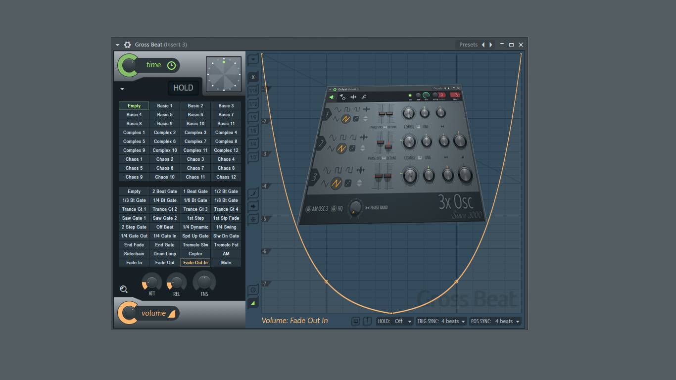Viewport: 676px width, 380px height.
Task: Open the POS SYNC 4 beats dropdown
Action: pos(495,321)
